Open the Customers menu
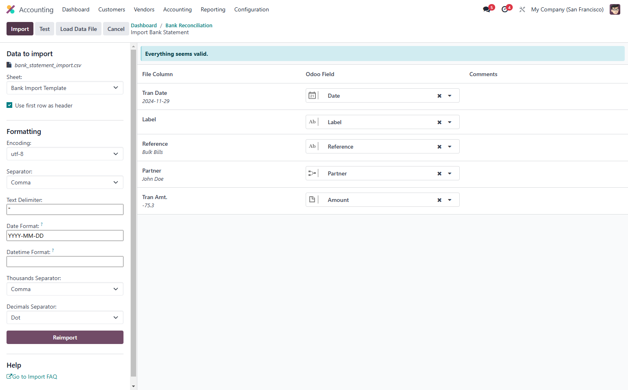This screenshot has height=390, width=628. pyautogui.click(x=112, y=9)
